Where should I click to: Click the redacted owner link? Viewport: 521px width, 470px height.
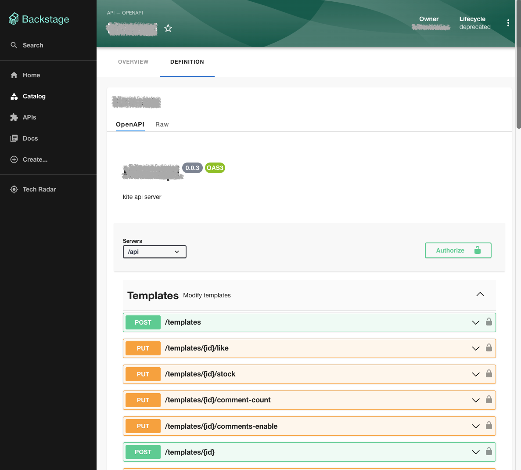point(431,27)
